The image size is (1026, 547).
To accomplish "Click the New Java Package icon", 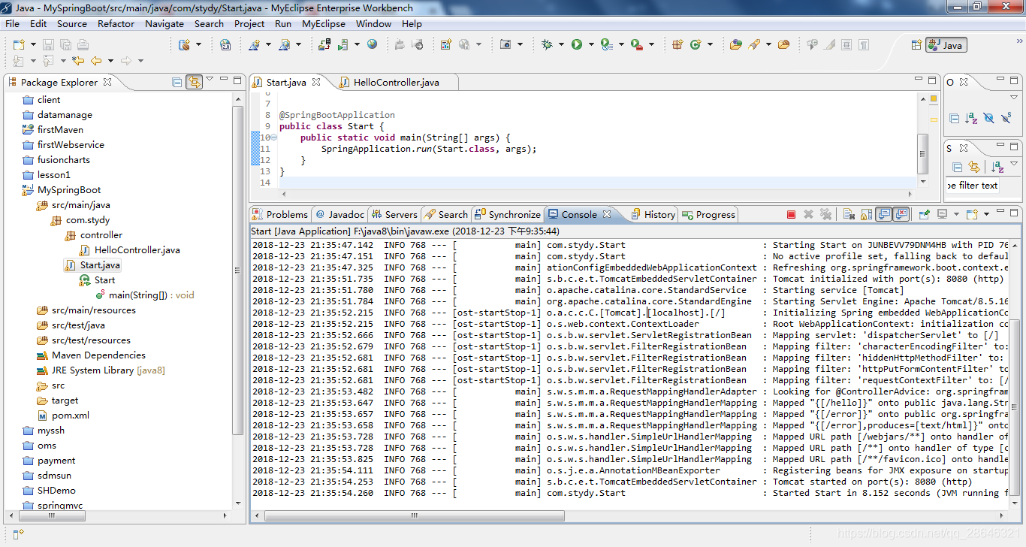I will point(677,44).
